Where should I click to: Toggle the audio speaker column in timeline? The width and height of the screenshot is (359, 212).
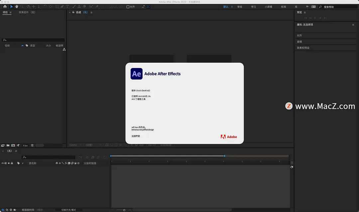(6, 163)
